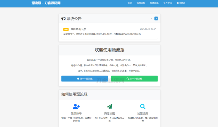This screenshot has height=127, width=218.
Task: Click the 捡漂流瓶 step title in how-to section
Action: pos(143,113)
